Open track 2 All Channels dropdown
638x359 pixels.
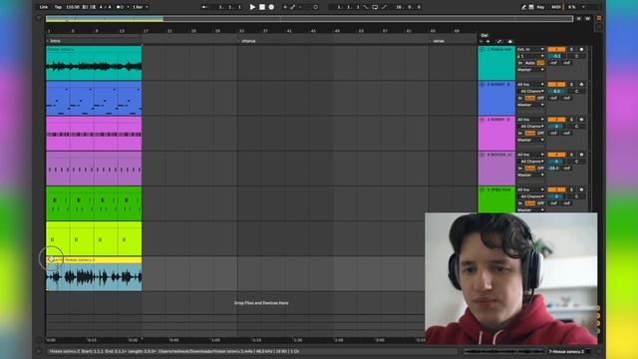click(530, 91)
